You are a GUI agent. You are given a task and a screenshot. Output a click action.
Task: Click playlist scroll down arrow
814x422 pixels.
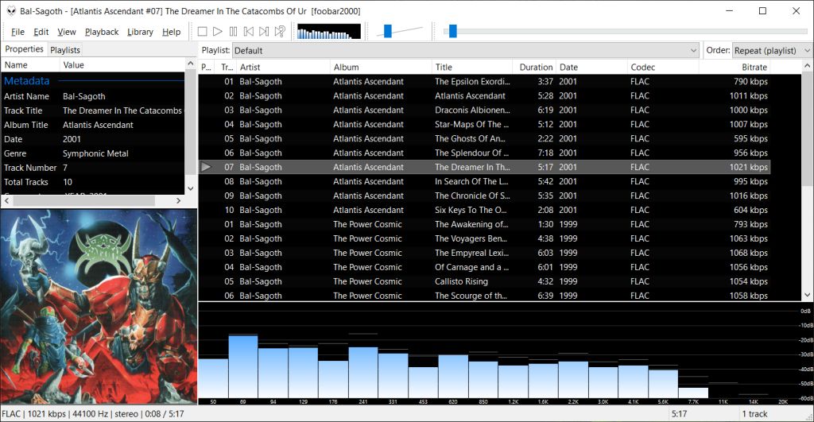point(808,295)
